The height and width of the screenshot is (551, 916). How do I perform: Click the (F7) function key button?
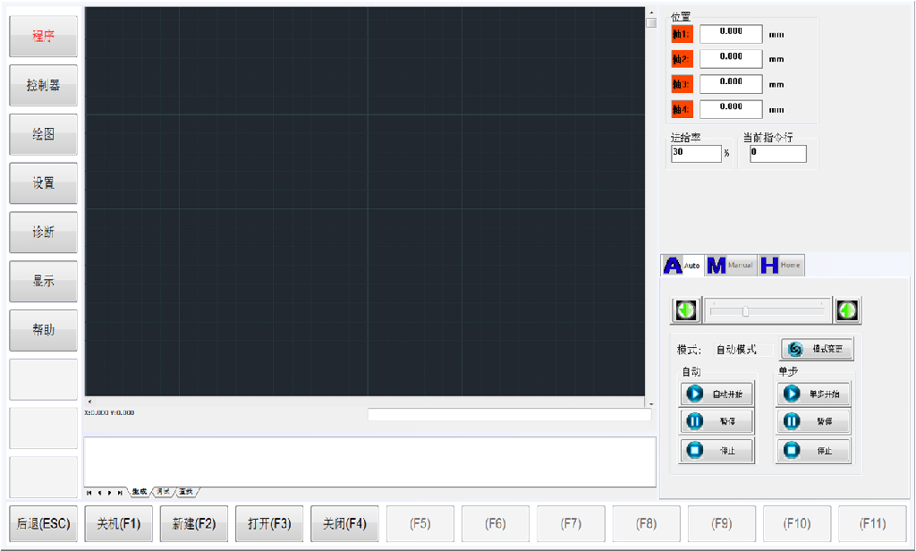pyautogui.click(x=571, y=523)
